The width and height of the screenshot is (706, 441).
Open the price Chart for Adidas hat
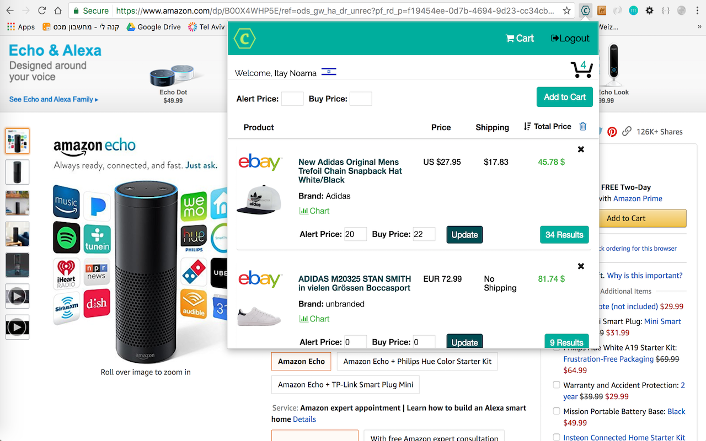pyautogui.click(x=314, y=211)
